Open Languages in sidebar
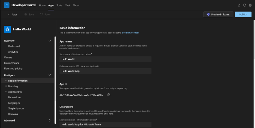The image size is (255, 128). [x=14, y=103]
